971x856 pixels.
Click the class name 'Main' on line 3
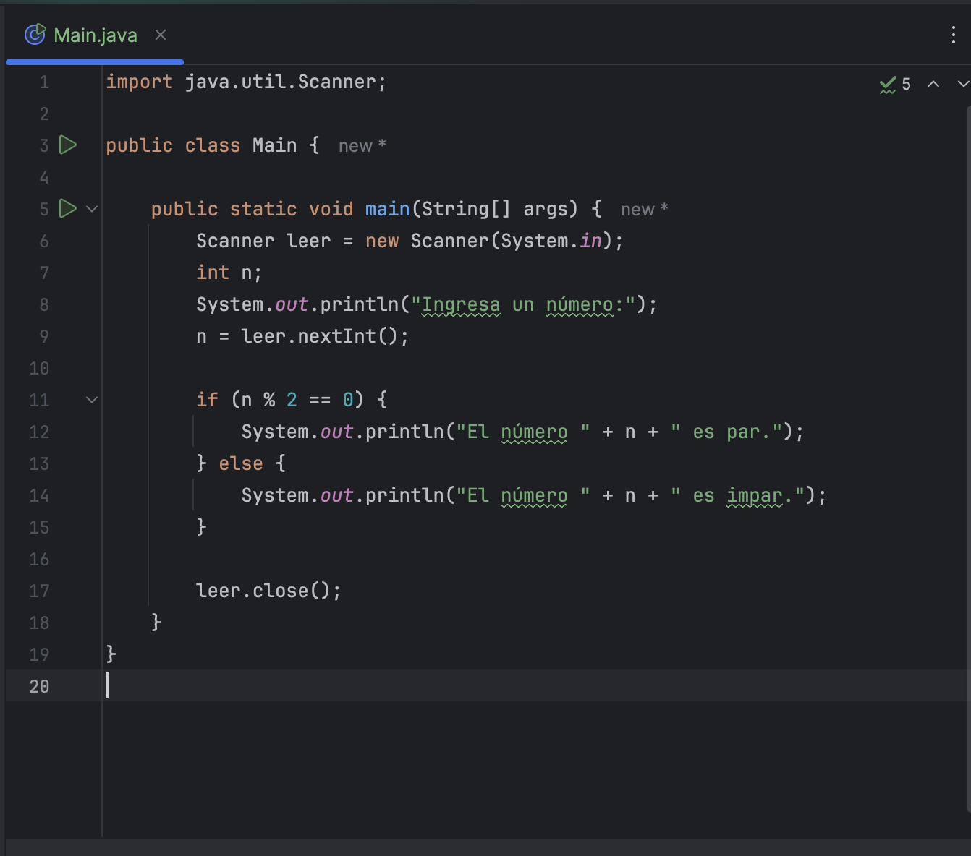click(275, 145)
